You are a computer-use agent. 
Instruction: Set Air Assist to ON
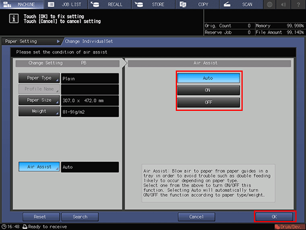pos(208,90)
